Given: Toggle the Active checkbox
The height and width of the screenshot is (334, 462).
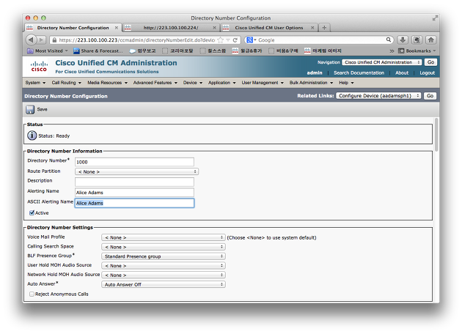Looking at the screenshot, I should tap(32, 212).
